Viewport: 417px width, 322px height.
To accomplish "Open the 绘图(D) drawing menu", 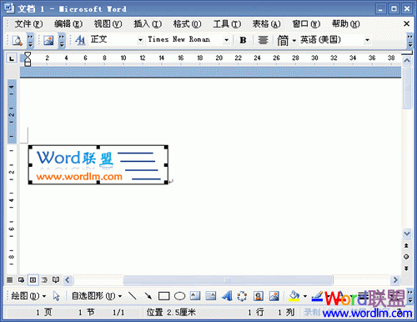I will pyautogui.click(x=28, y=296).
